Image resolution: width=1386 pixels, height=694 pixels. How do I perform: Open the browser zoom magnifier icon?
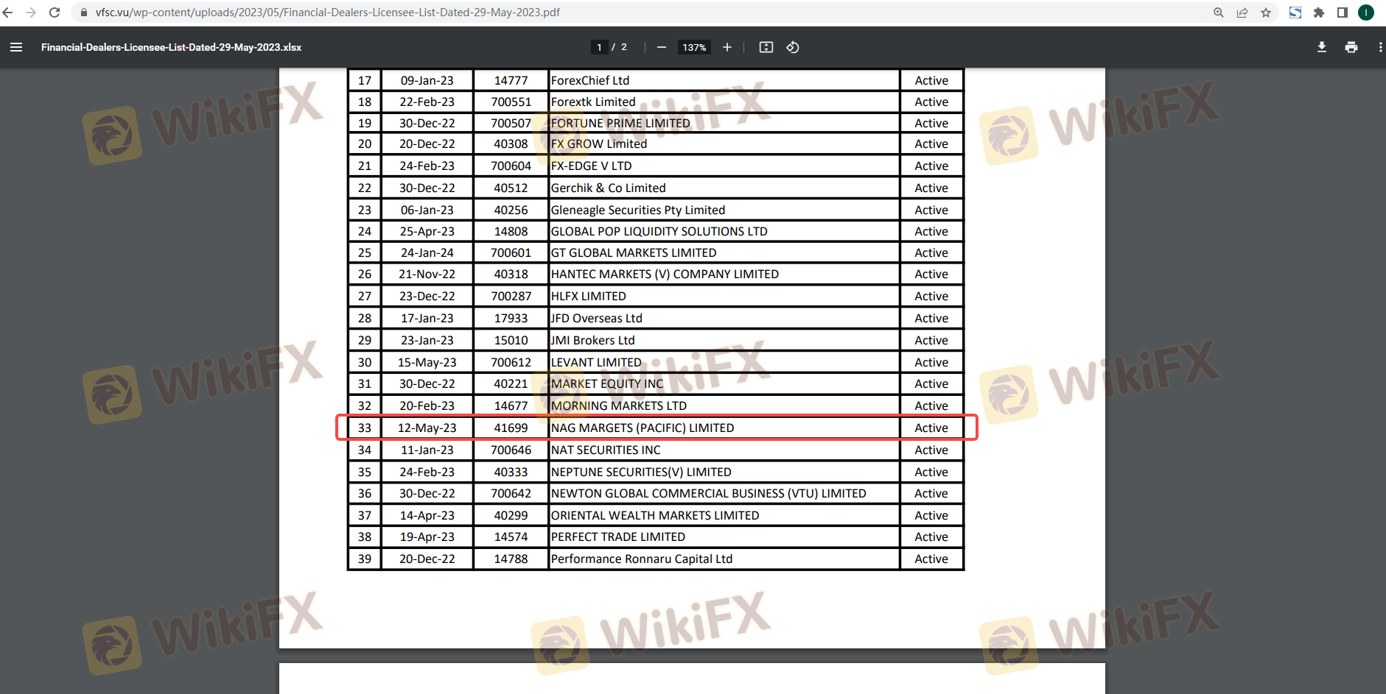[1219, 13]
